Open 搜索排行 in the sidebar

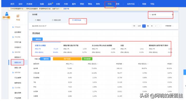click(18, 57)
